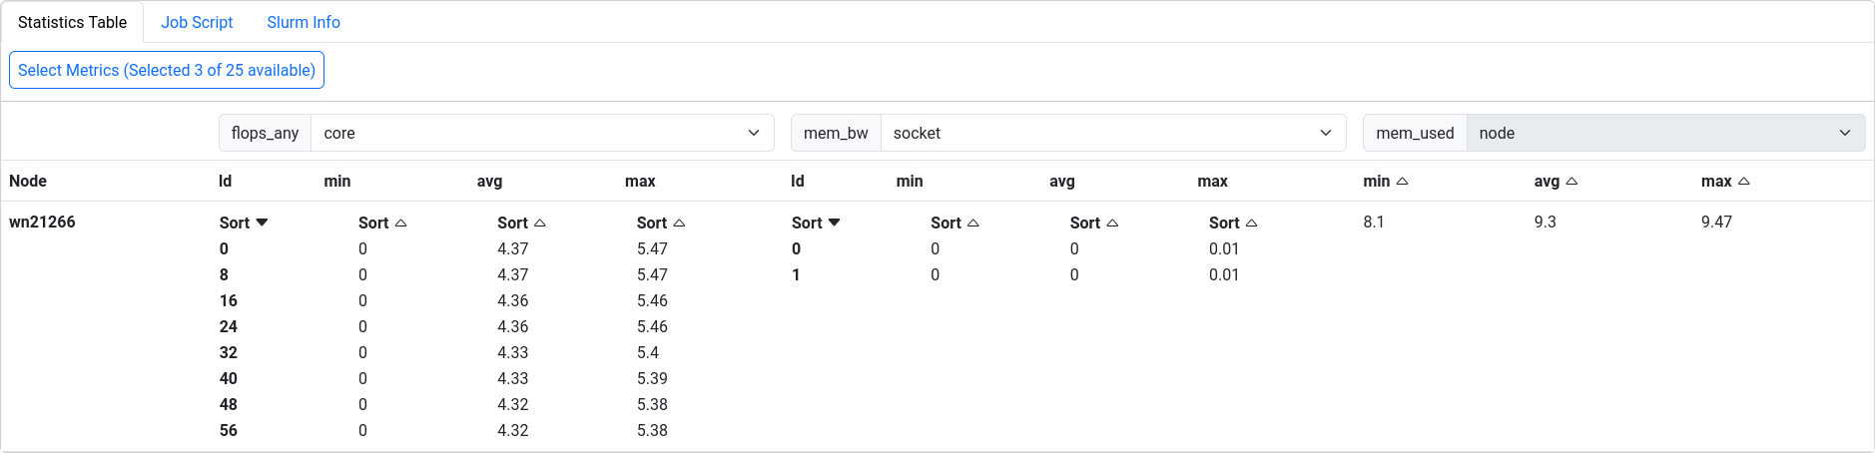Viewport: 1875px width, 453px height.
Task: Select the Statistics Table tab
Action: click(x=73, y=22)
